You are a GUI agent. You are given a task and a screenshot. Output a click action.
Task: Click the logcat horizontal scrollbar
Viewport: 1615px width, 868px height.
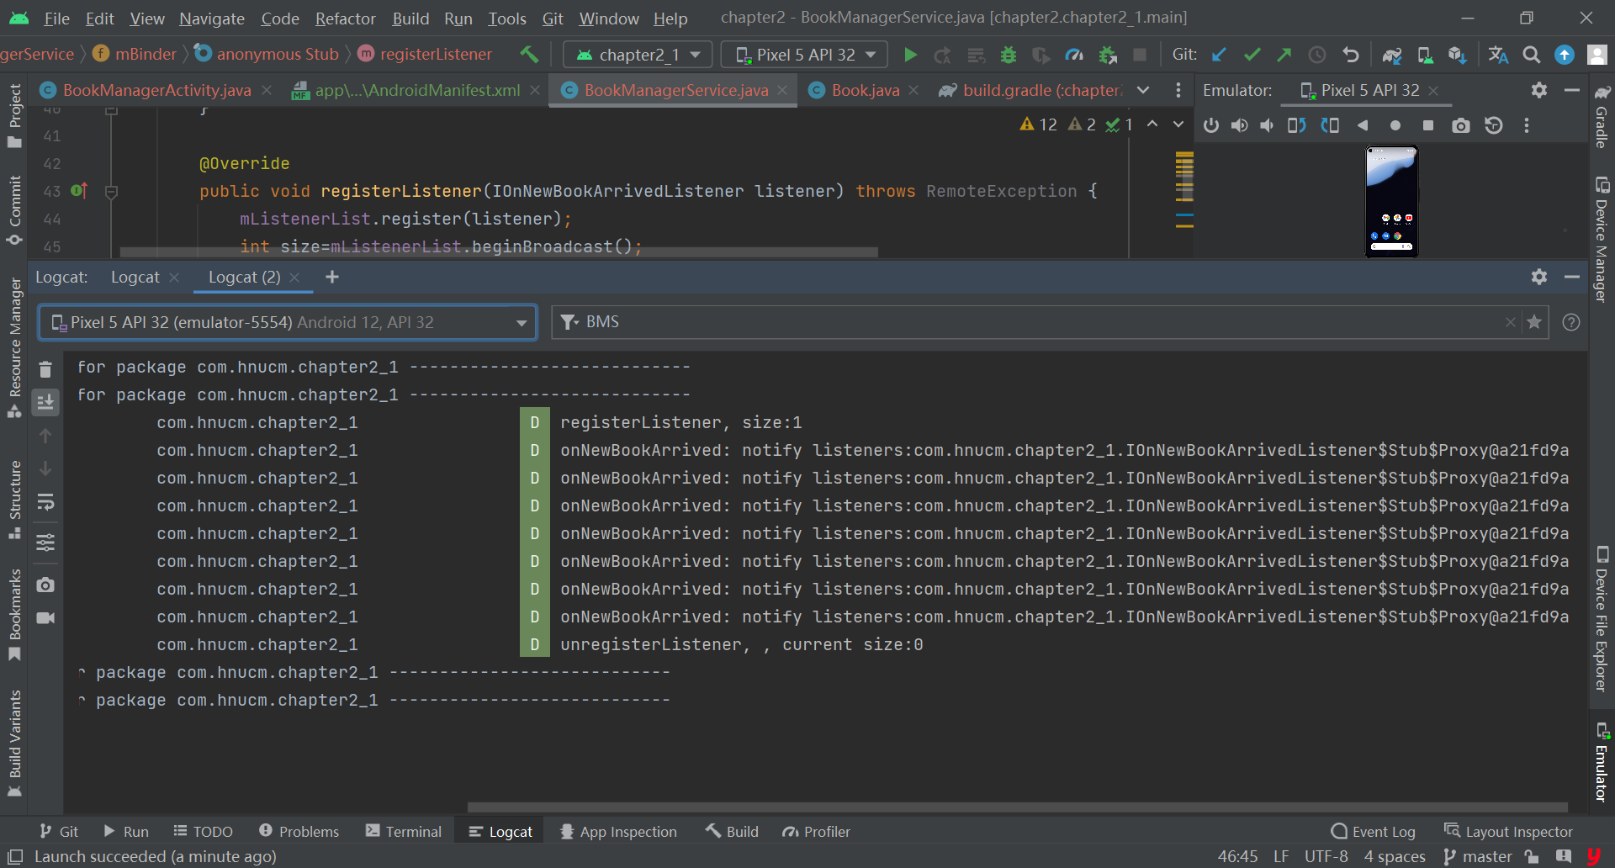pyautogui.click(x=1018, y=807)
